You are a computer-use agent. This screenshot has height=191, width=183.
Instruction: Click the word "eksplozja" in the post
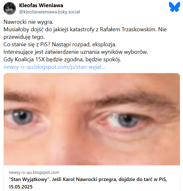[x=104, y=44]
